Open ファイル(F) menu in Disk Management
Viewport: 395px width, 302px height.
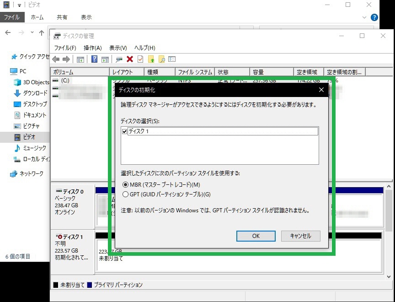pyautogui.click(x=65, y=48)
